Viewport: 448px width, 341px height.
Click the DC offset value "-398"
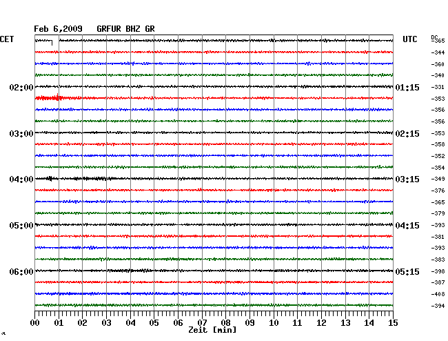pyautogui.click(x=438, y=271)
